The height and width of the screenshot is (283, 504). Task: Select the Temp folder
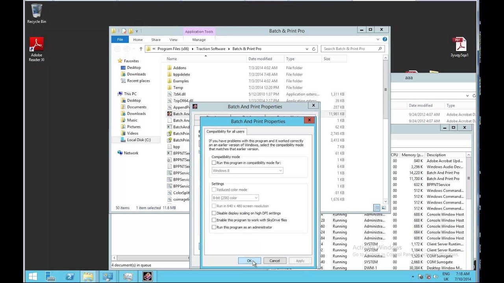pyautogui.click(x=178, y=88)
